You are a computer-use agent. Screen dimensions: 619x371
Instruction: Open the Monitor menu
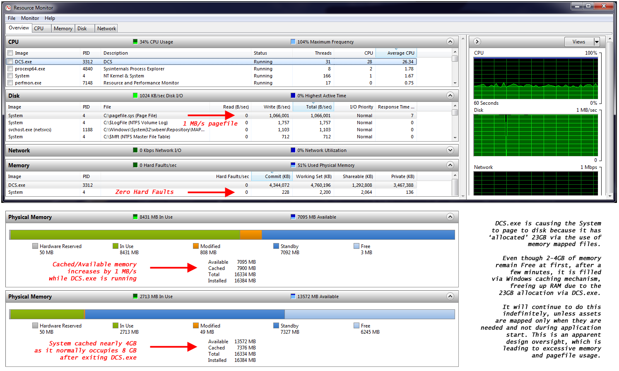(x=30, y=18)
